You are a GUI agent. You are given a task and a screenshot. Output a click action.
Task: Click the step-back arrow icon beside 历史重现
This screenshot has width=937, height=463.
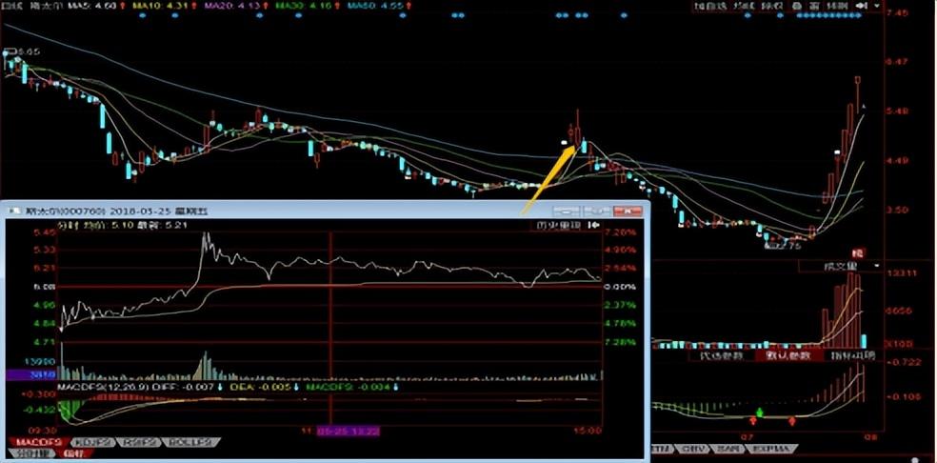click(594, 226)
